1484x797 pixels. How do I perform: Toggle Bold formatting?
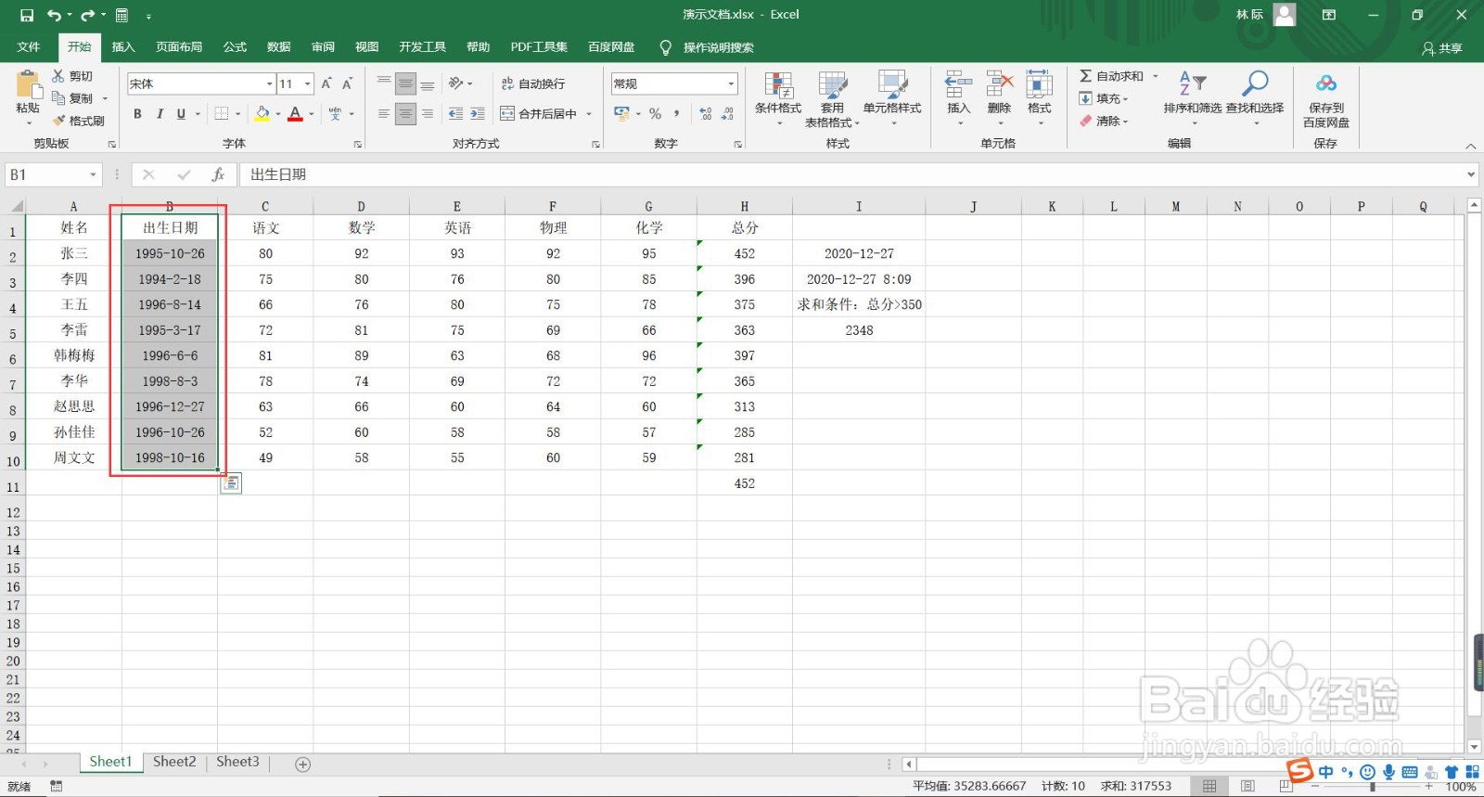[137, 113]
